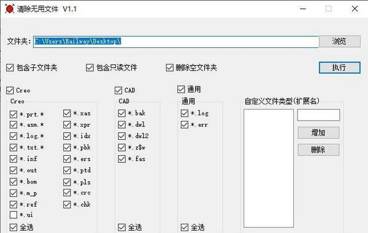The height and width of the screenshot is (233, 368).
Task: Toggle the *.asm.* checkbox
Action: tap(13, 124)
